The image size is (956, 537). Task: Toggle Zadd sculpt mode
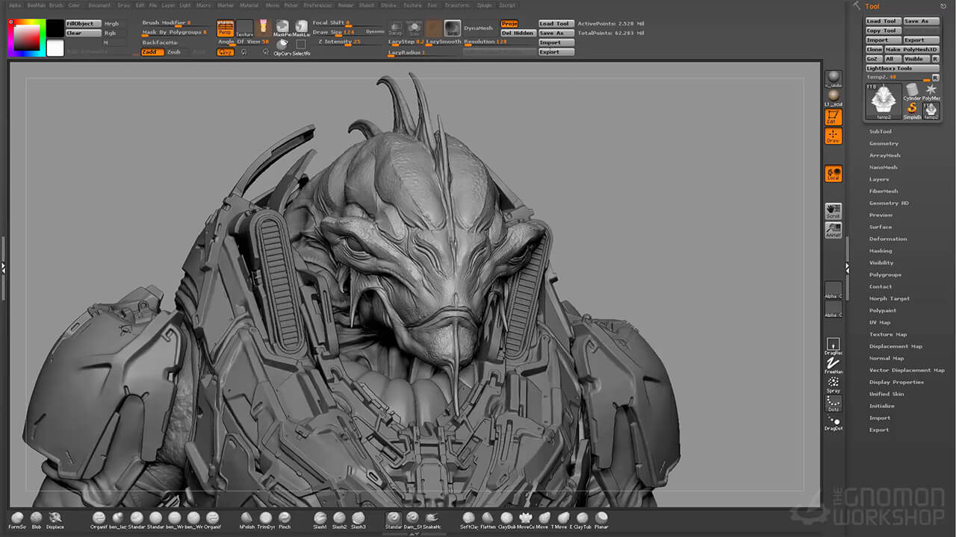click(x=152, y=52)
